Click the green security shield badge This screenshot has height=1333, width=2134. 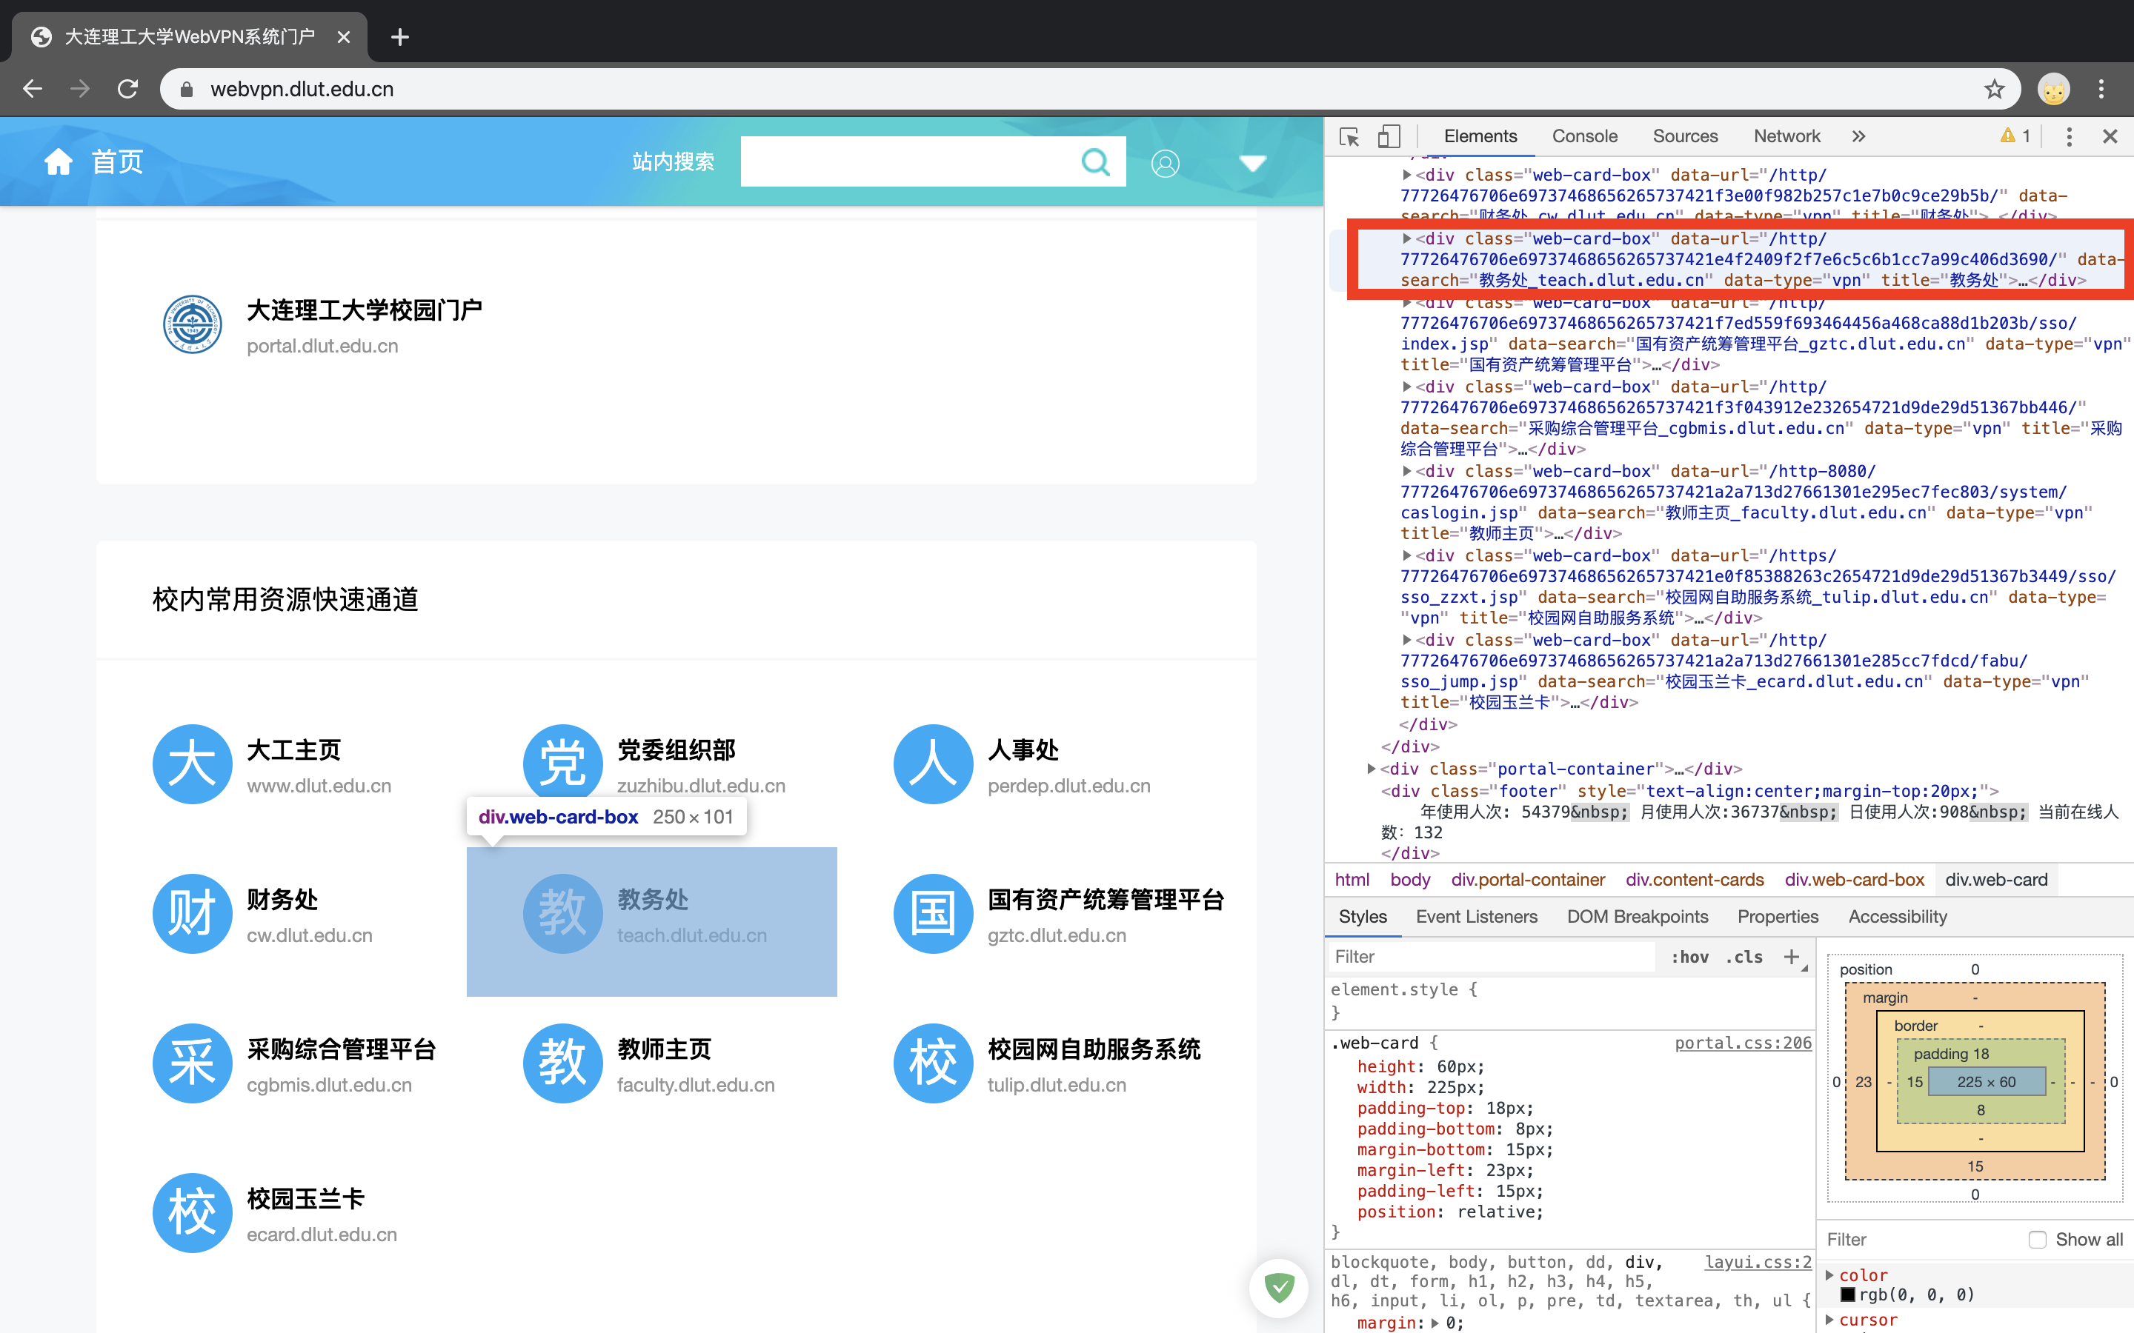pos(1279,1287)
